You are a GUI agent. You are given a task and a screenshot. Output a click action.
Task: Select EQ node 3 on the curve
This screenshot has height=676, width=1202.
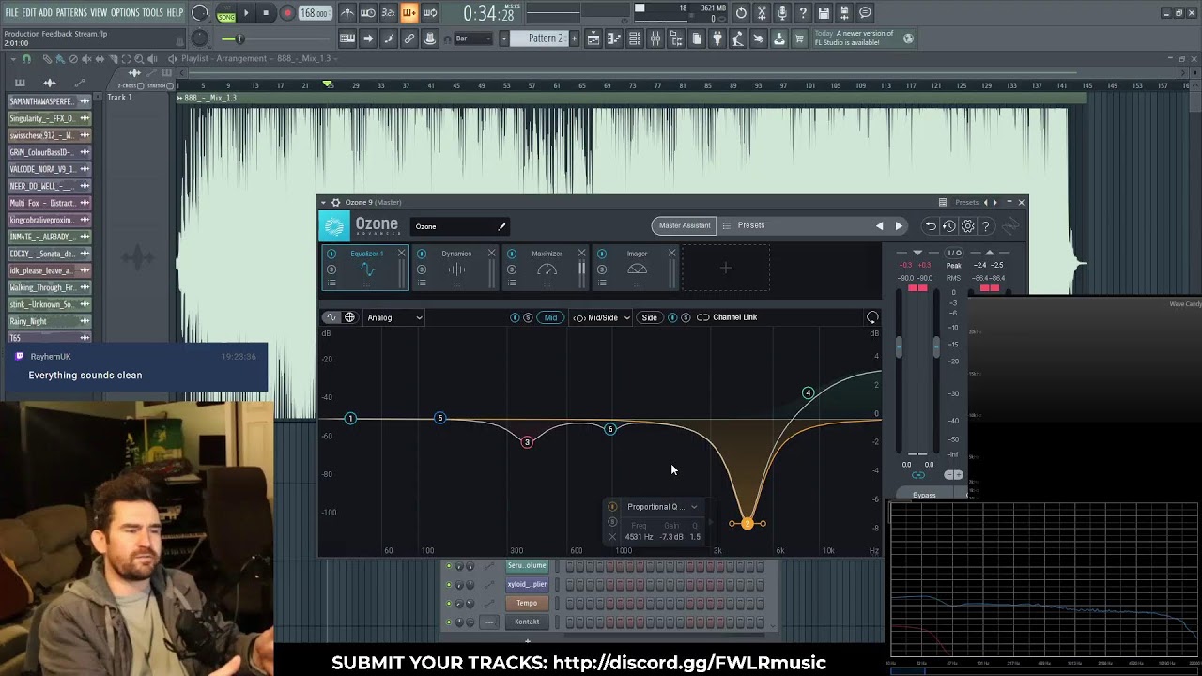click(x=527, y=442)
